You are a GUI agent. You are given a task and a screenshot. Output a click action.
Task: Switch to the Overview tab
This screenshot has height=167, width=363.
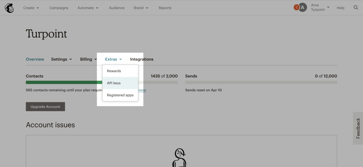(35, 59)
